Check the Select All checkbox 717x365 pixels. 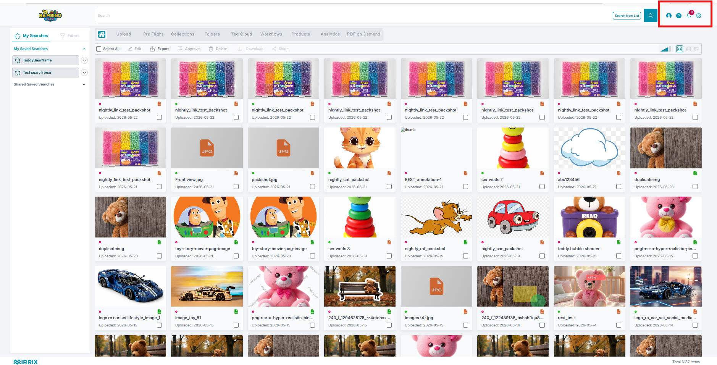(x=99, y=49)
